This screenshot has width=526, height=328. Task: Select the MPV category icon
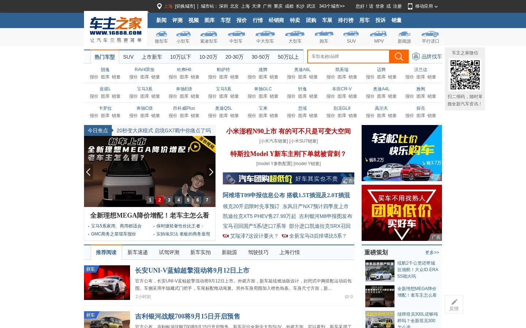click(x=379, y=34)
